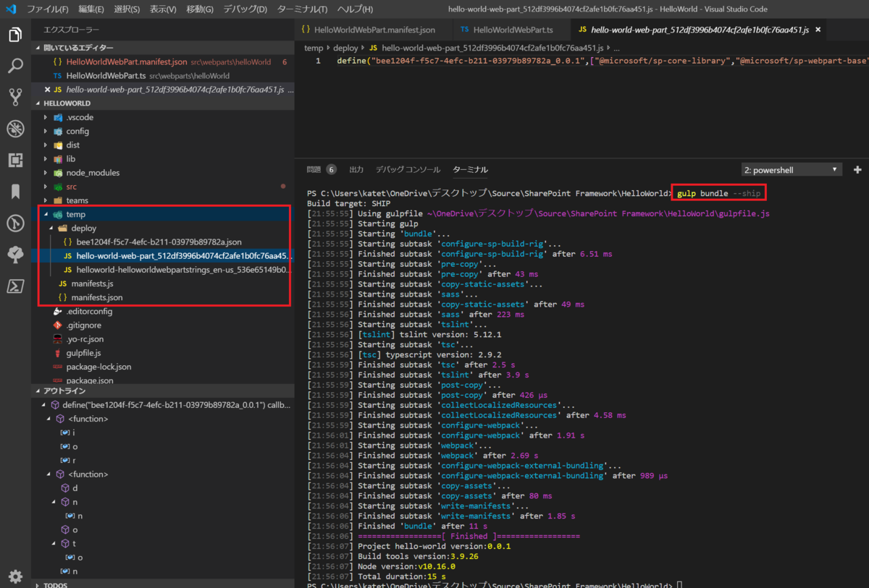The height and width of the screenshot is (588, 869).
Task: Open manifests.js in the explorer
Action: pos(163,284)
